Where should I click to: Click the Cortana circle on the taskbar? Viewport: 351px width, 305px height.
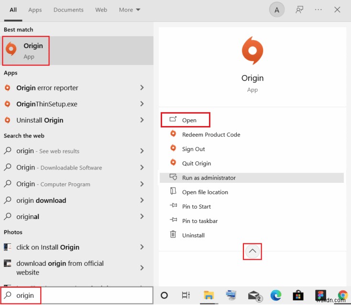(164, 295)
